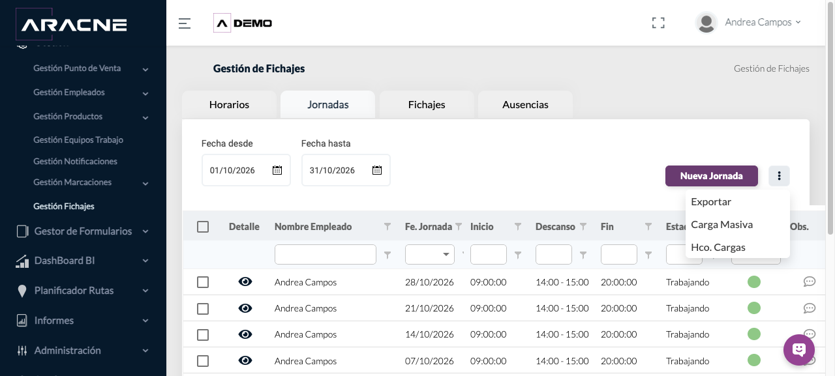The height and width of the screenshot is (376, 835).
Task: Click the Nombre Empleado column filter icon
Action: [387, 227]
